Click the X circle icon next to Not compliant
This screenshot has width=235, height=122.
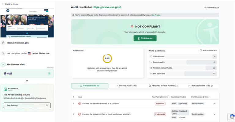pyautogui.click(x=3, y=53)
